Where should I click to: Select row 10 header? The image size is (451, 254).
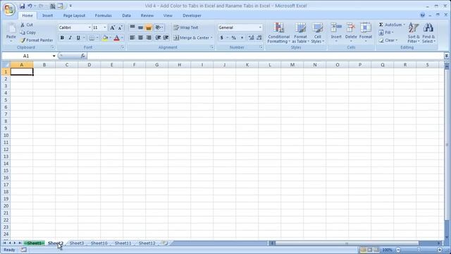coord(6,135)
